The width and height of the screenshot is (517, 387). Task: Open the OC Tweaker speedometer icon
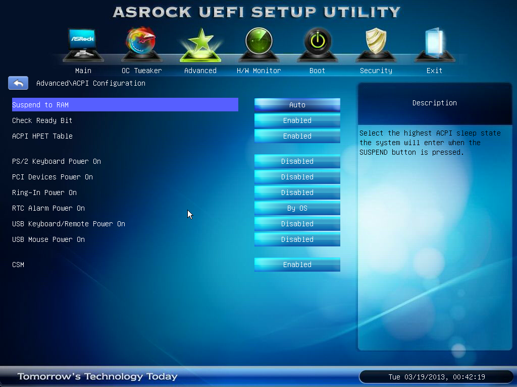(x=141, y=44)
